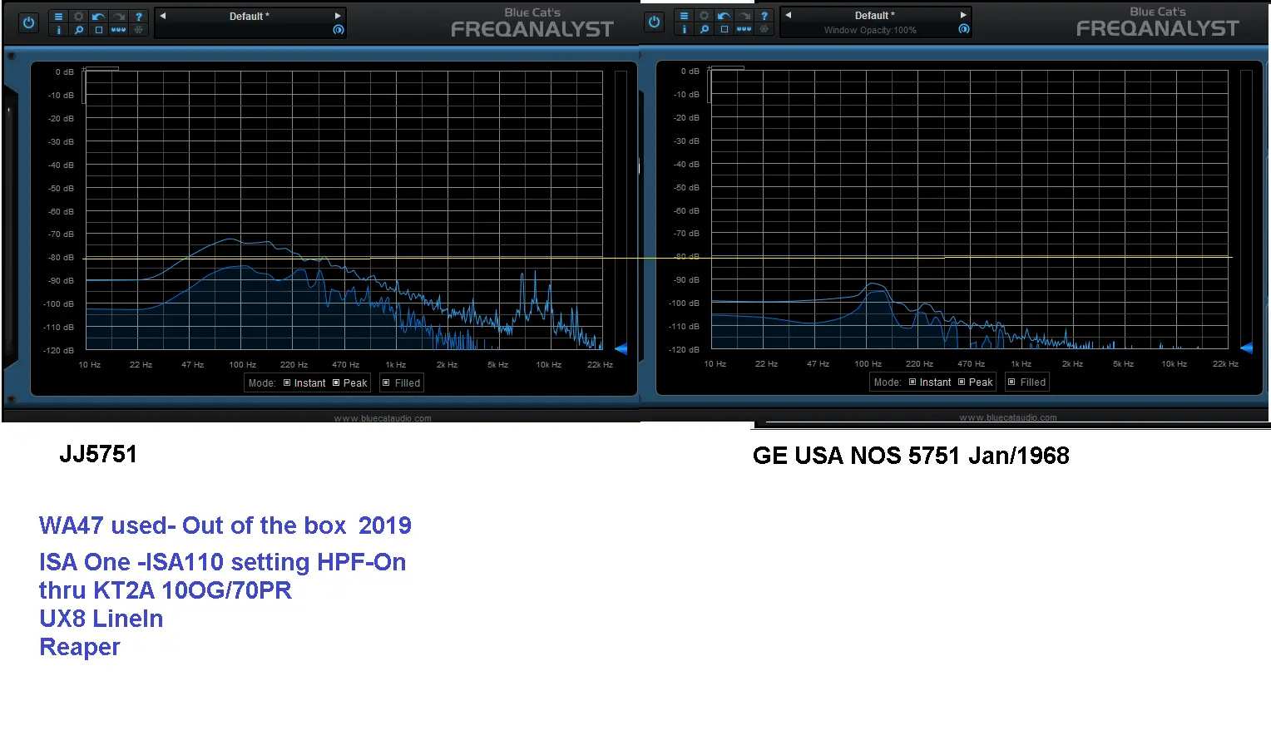Click the square window icon on right plugin

tap(724, 29)
